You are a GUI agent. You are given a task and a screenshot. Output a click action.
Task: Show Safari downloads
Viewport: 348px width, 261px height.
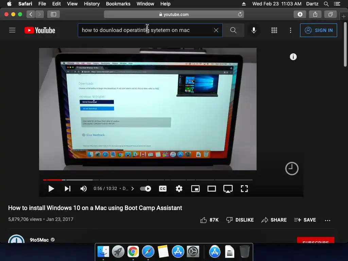click(300, 14)
